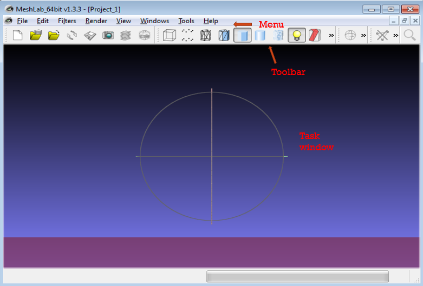
Task: Expand overflow chevron before search icon
Action: click(396, 36)
